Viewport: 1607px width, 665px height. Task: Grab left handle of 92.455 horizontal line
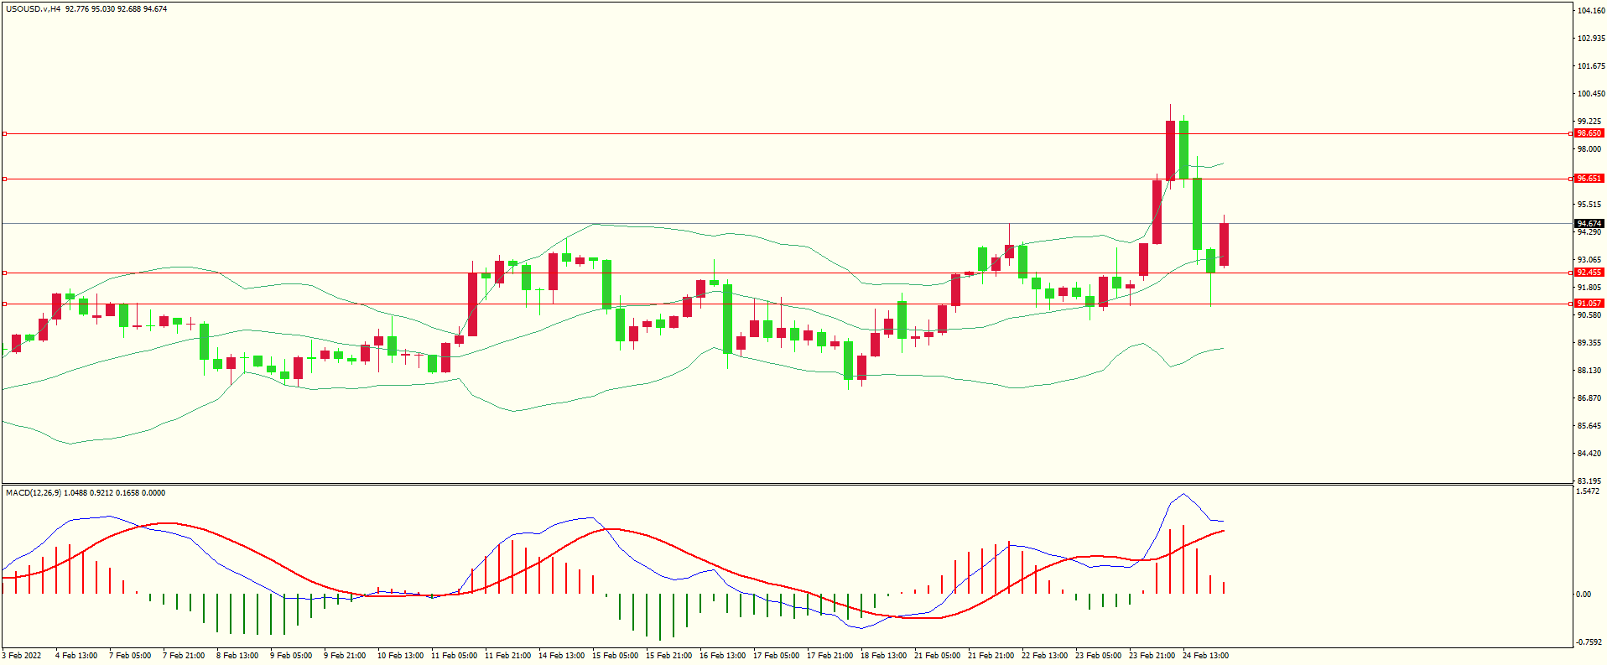(4, 273)
